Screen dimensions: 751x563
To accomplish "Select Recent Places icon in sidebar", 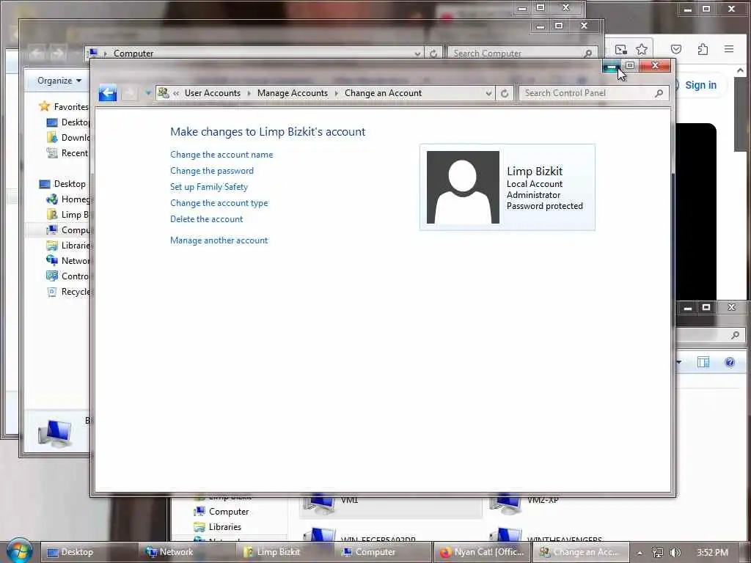I will pyautogui.click(x=52, y=153).
